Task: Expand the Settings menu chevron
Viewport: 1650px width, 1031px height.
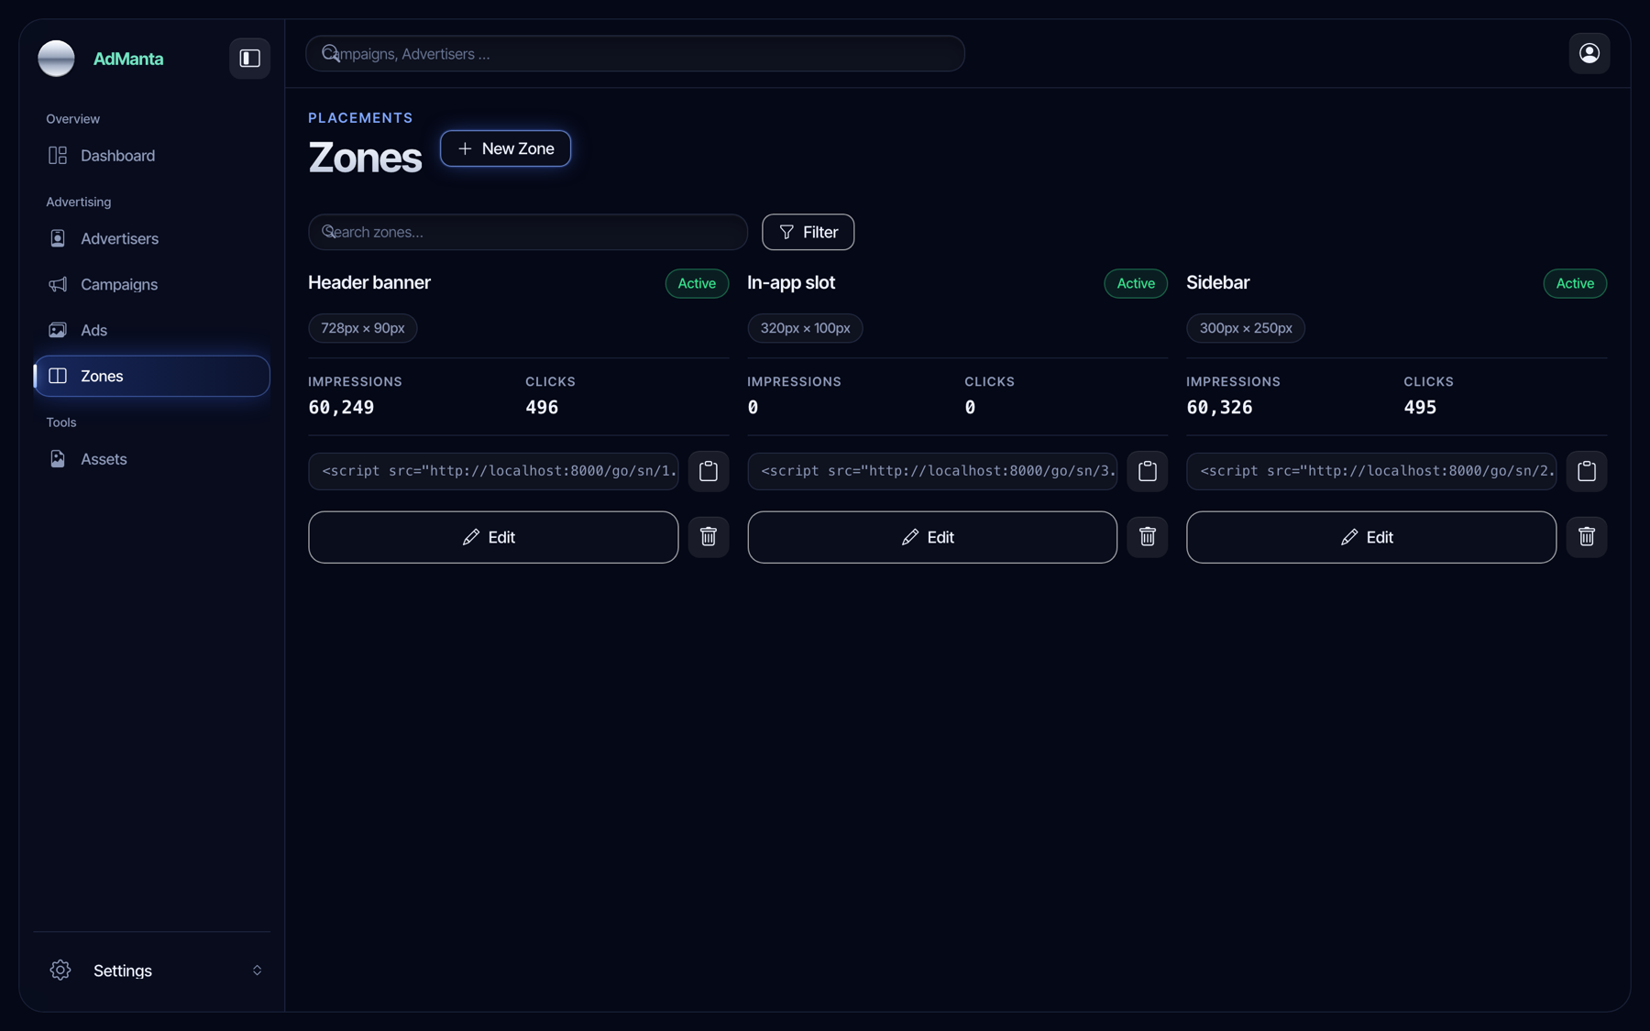Action: tap(258, 970)
